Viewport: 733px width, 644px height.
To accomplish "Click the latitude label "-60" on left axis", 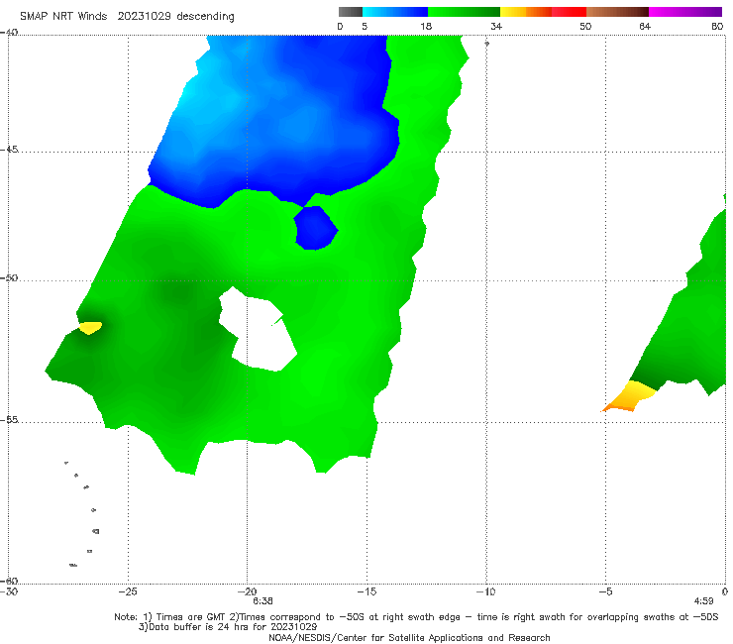I will tap(9, 581).
